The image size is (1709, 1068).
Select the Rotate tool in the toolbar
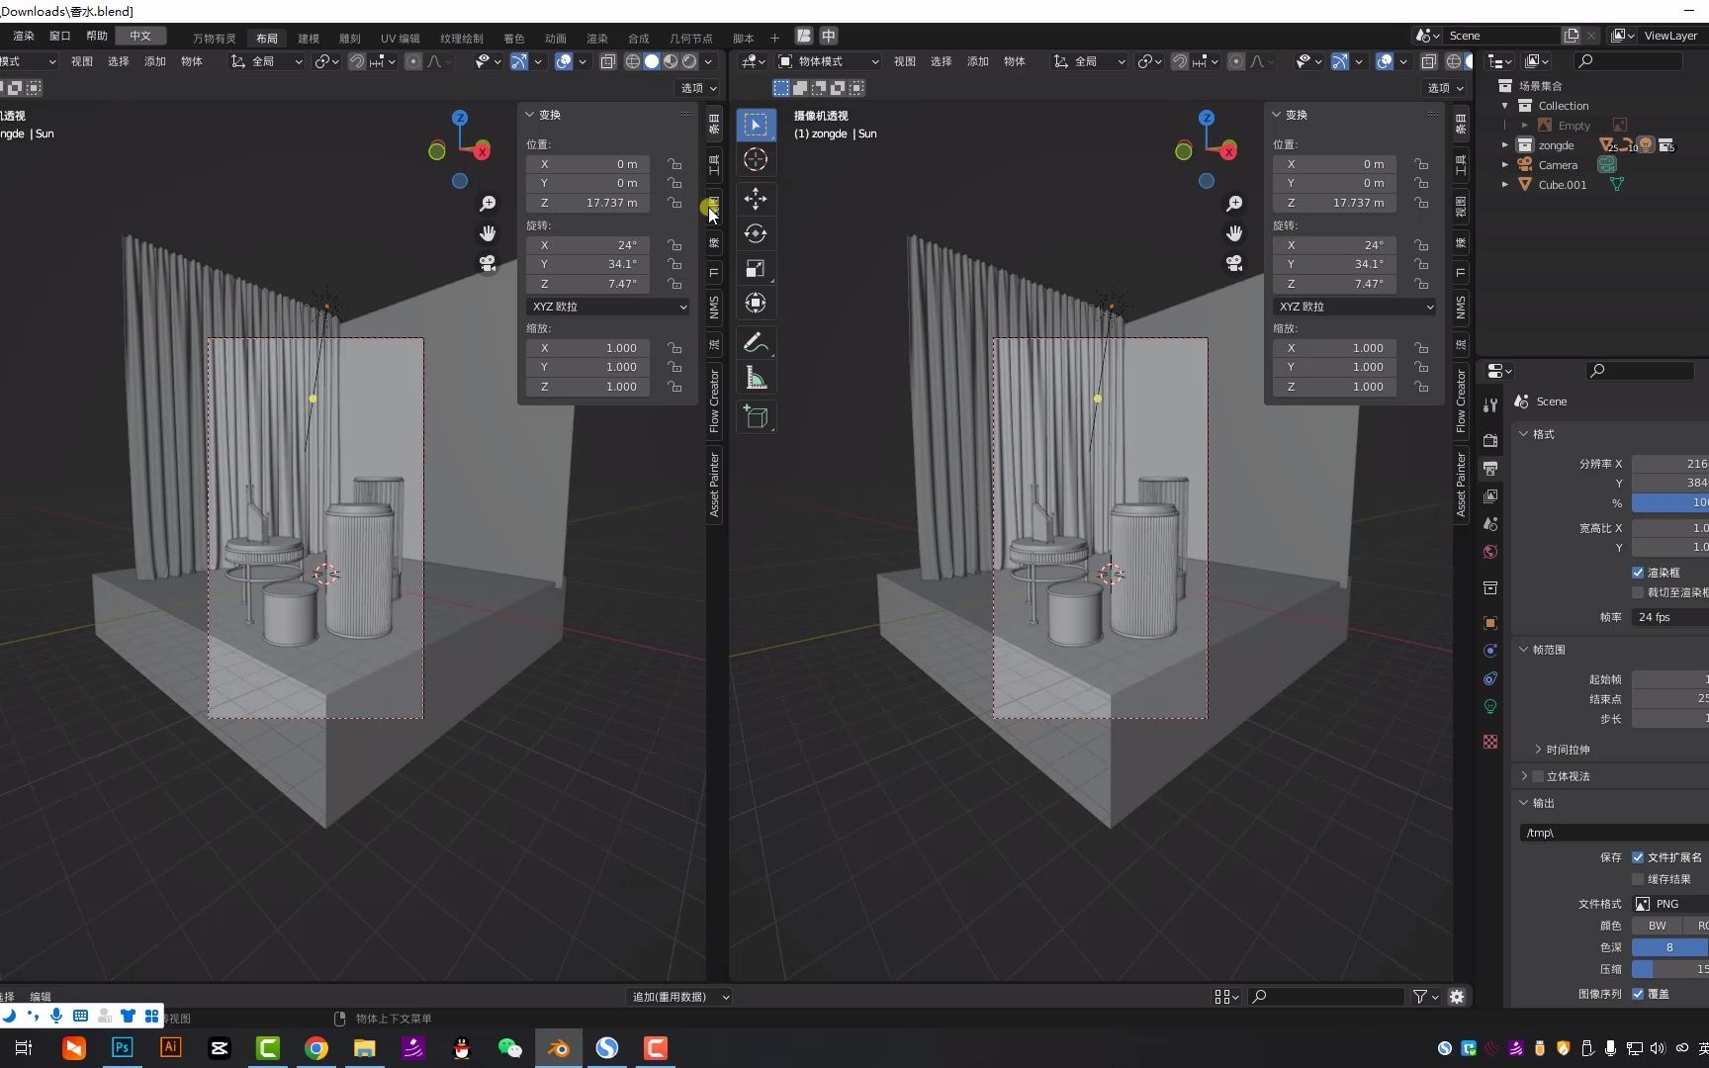756,233
